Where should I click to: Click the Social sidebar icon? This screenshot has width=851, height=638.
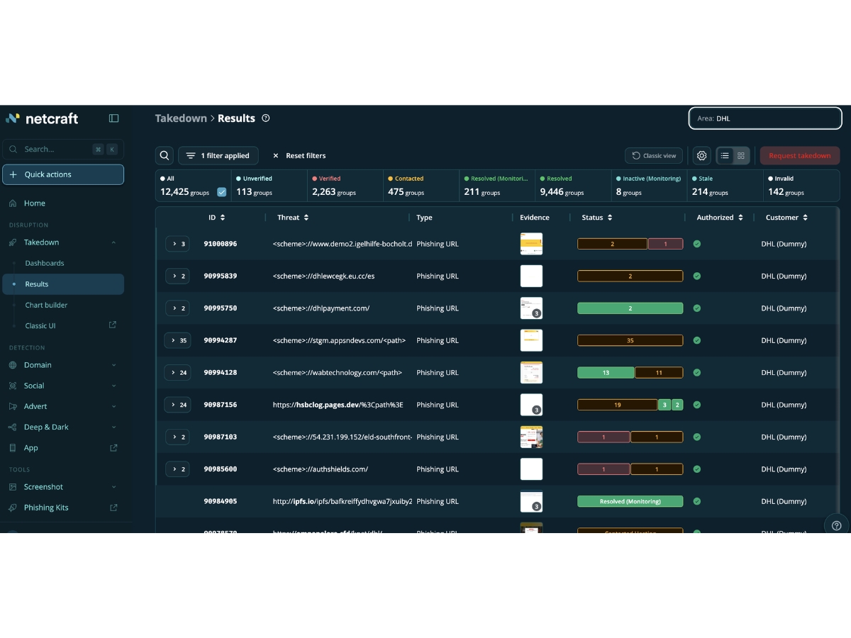pos(13,386)
